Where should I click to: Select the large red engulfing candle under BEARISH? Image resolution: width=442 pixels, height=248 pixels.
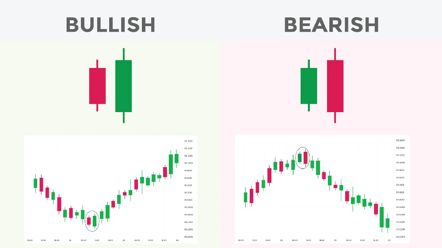(x=335, y=86)
